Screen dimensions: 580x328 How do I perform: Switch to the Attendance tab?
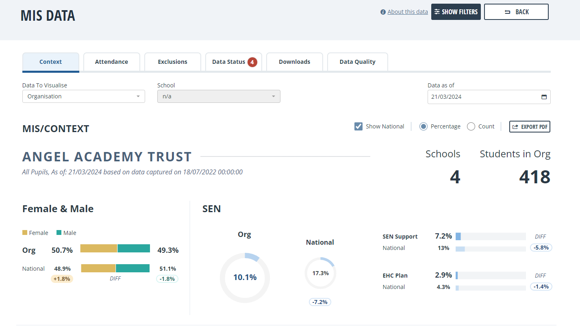111,62
